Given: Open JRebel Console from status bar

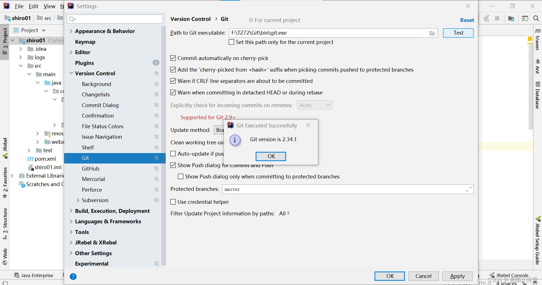Looking at the screenshot, I should tap(509, 275).
